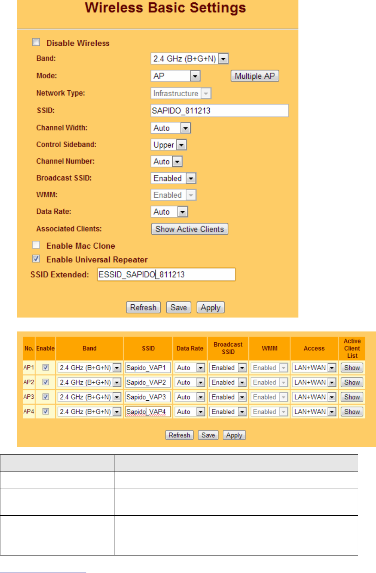Open the Access LAN+WAN dropdown for AP3
The image size is (376, 573).
click(314, 397)
